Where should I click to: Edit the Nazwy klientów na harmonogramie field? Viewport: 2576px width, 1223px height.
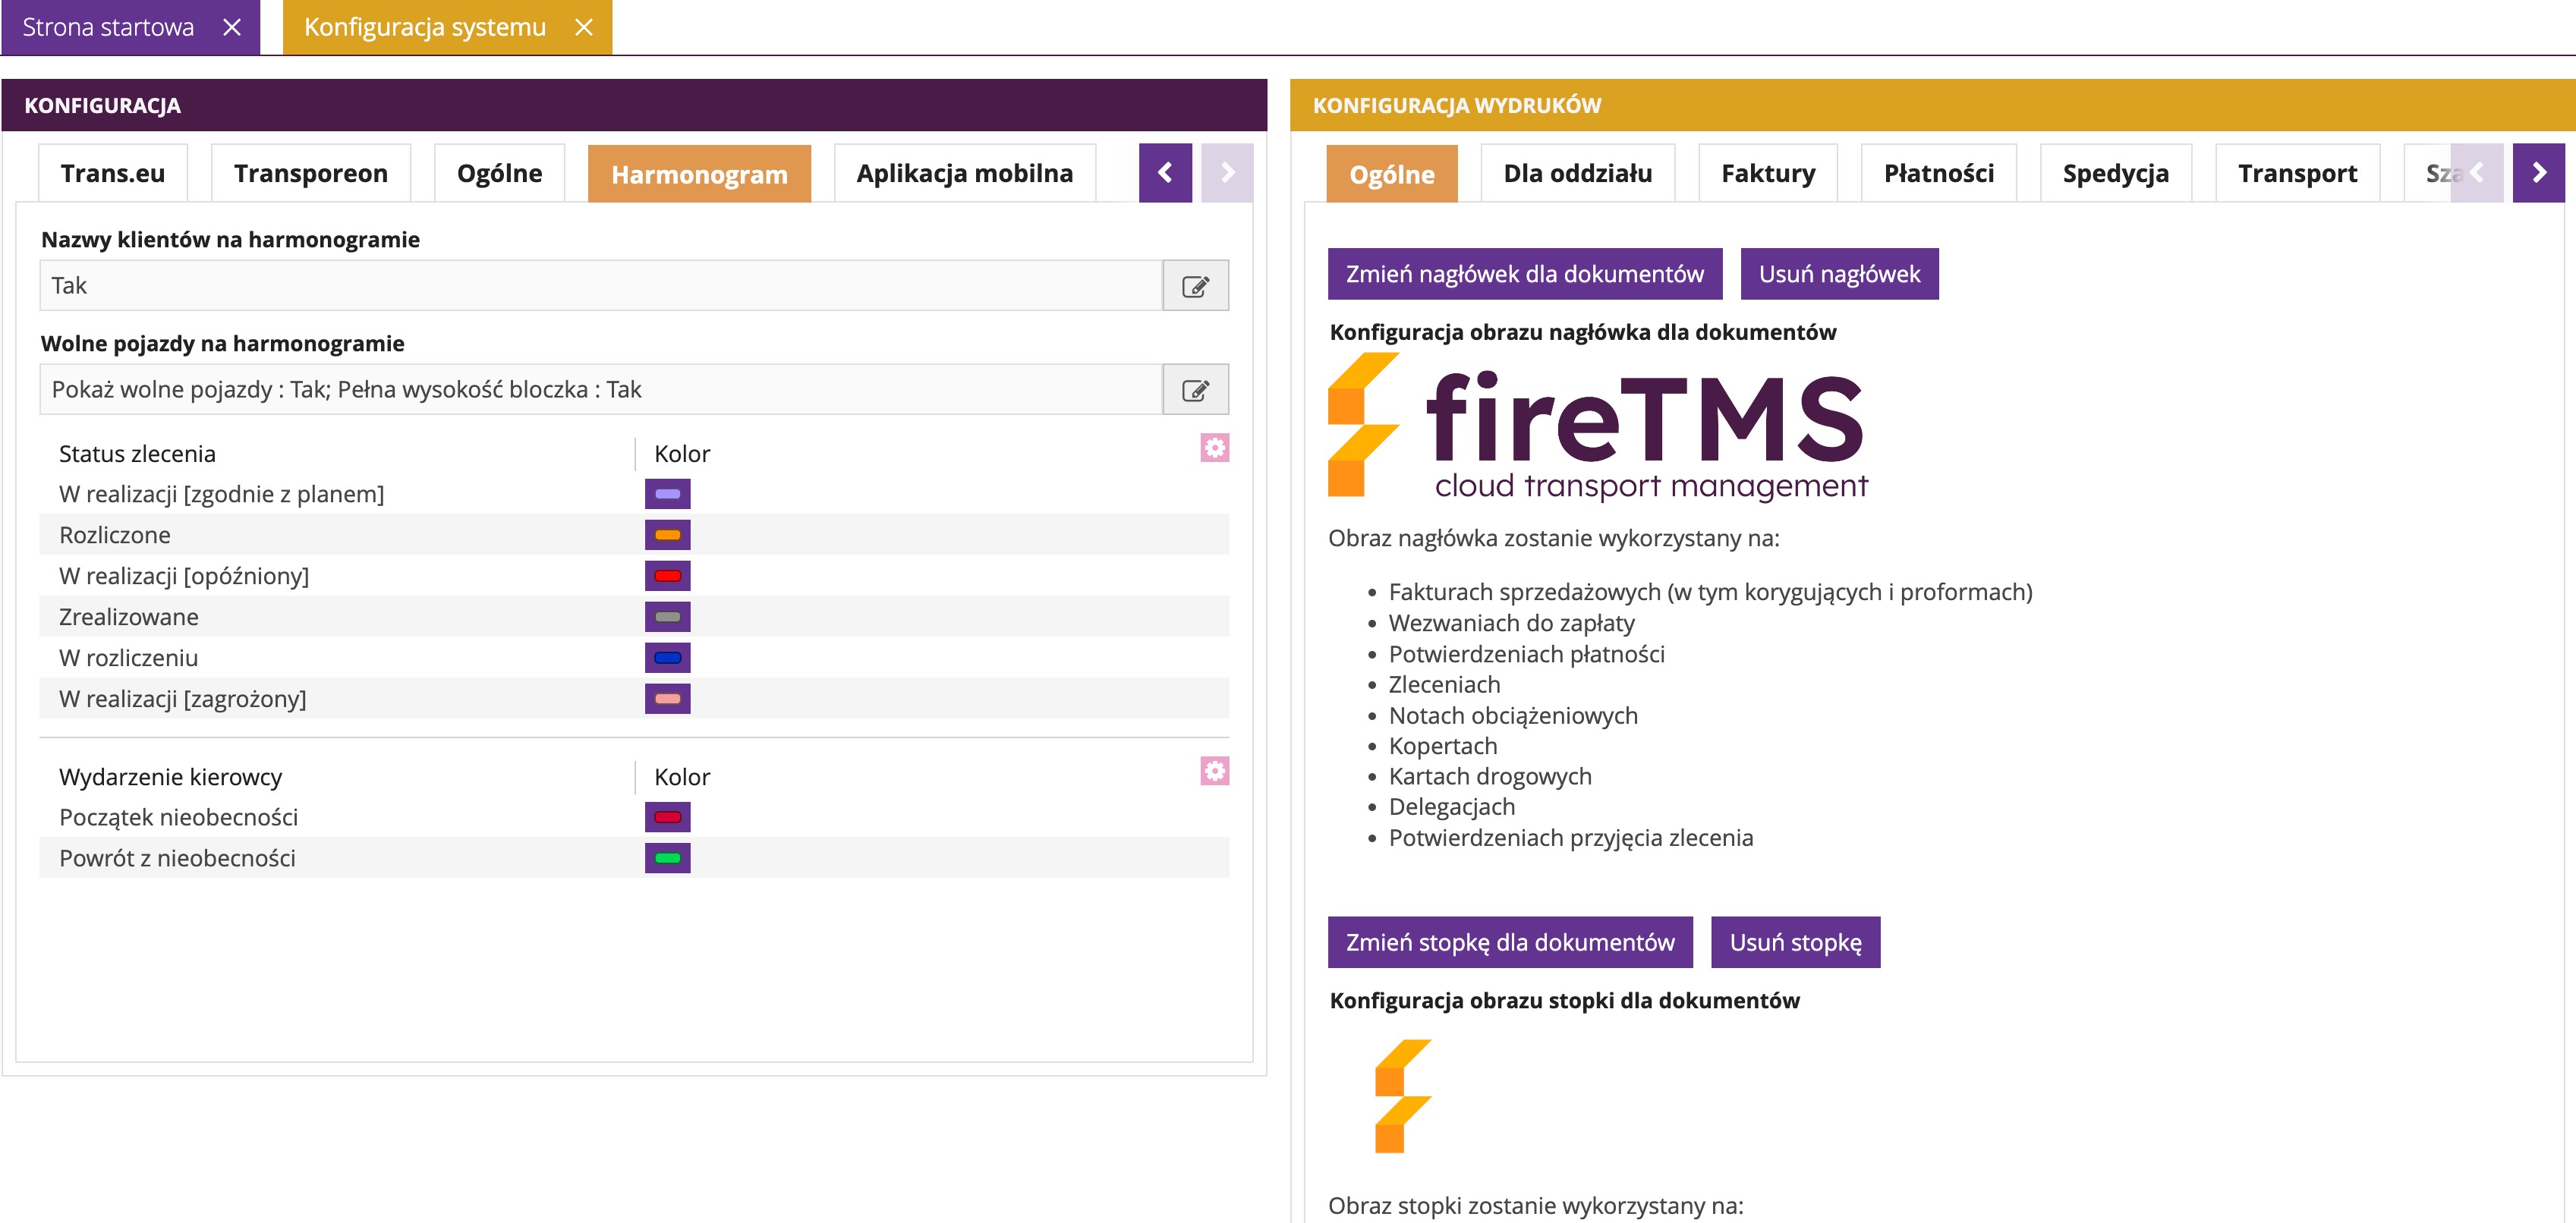pos(1195,286)
